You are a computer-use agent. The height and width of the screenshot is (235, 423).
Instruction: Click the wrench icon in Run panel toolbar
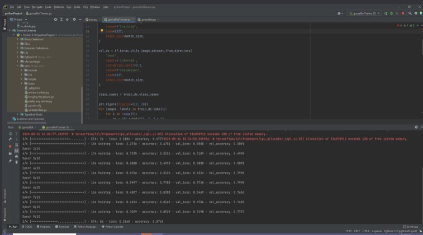(x=10, y=139)
